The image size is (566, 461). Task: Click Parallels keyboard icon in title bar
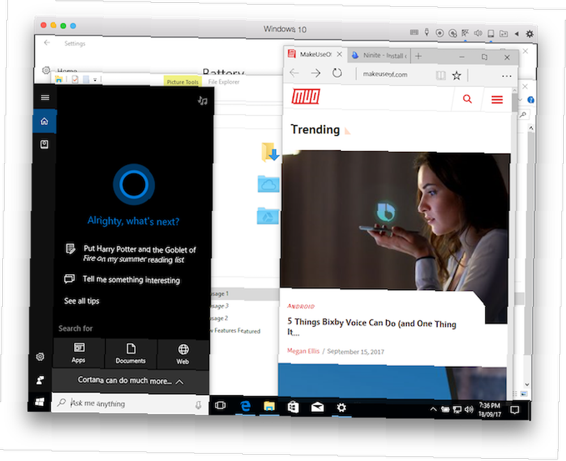pyautogui.click(x=414, y=32)
